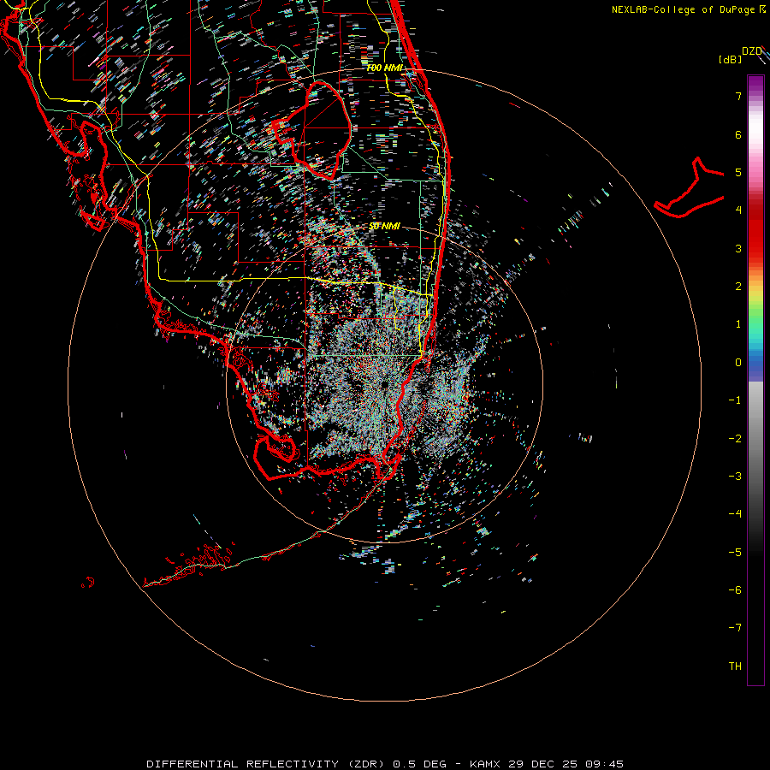
Task: Click the 5 value on the scale
Action: click(x=738, y=172)
